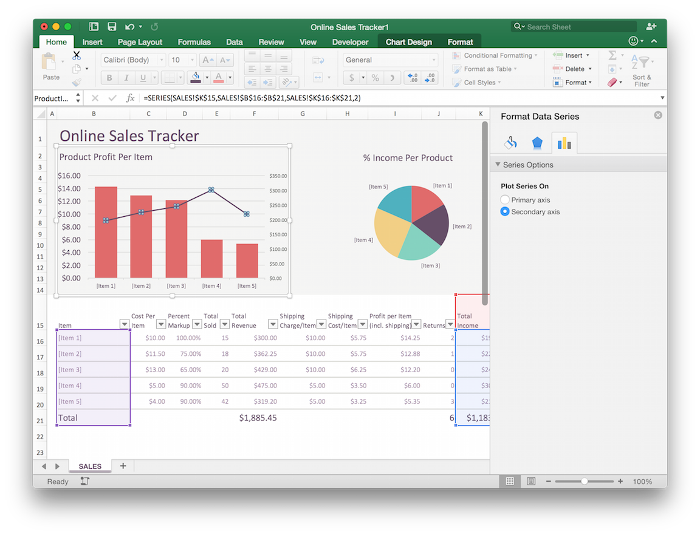Click zoom in plus button

pos(620,481)
